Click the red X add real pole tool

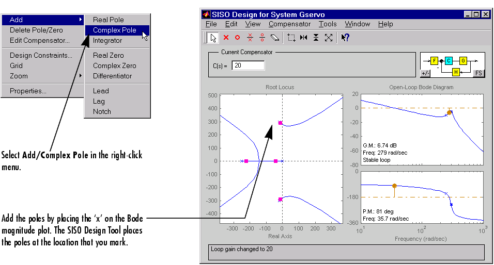[x=226, y=38]
